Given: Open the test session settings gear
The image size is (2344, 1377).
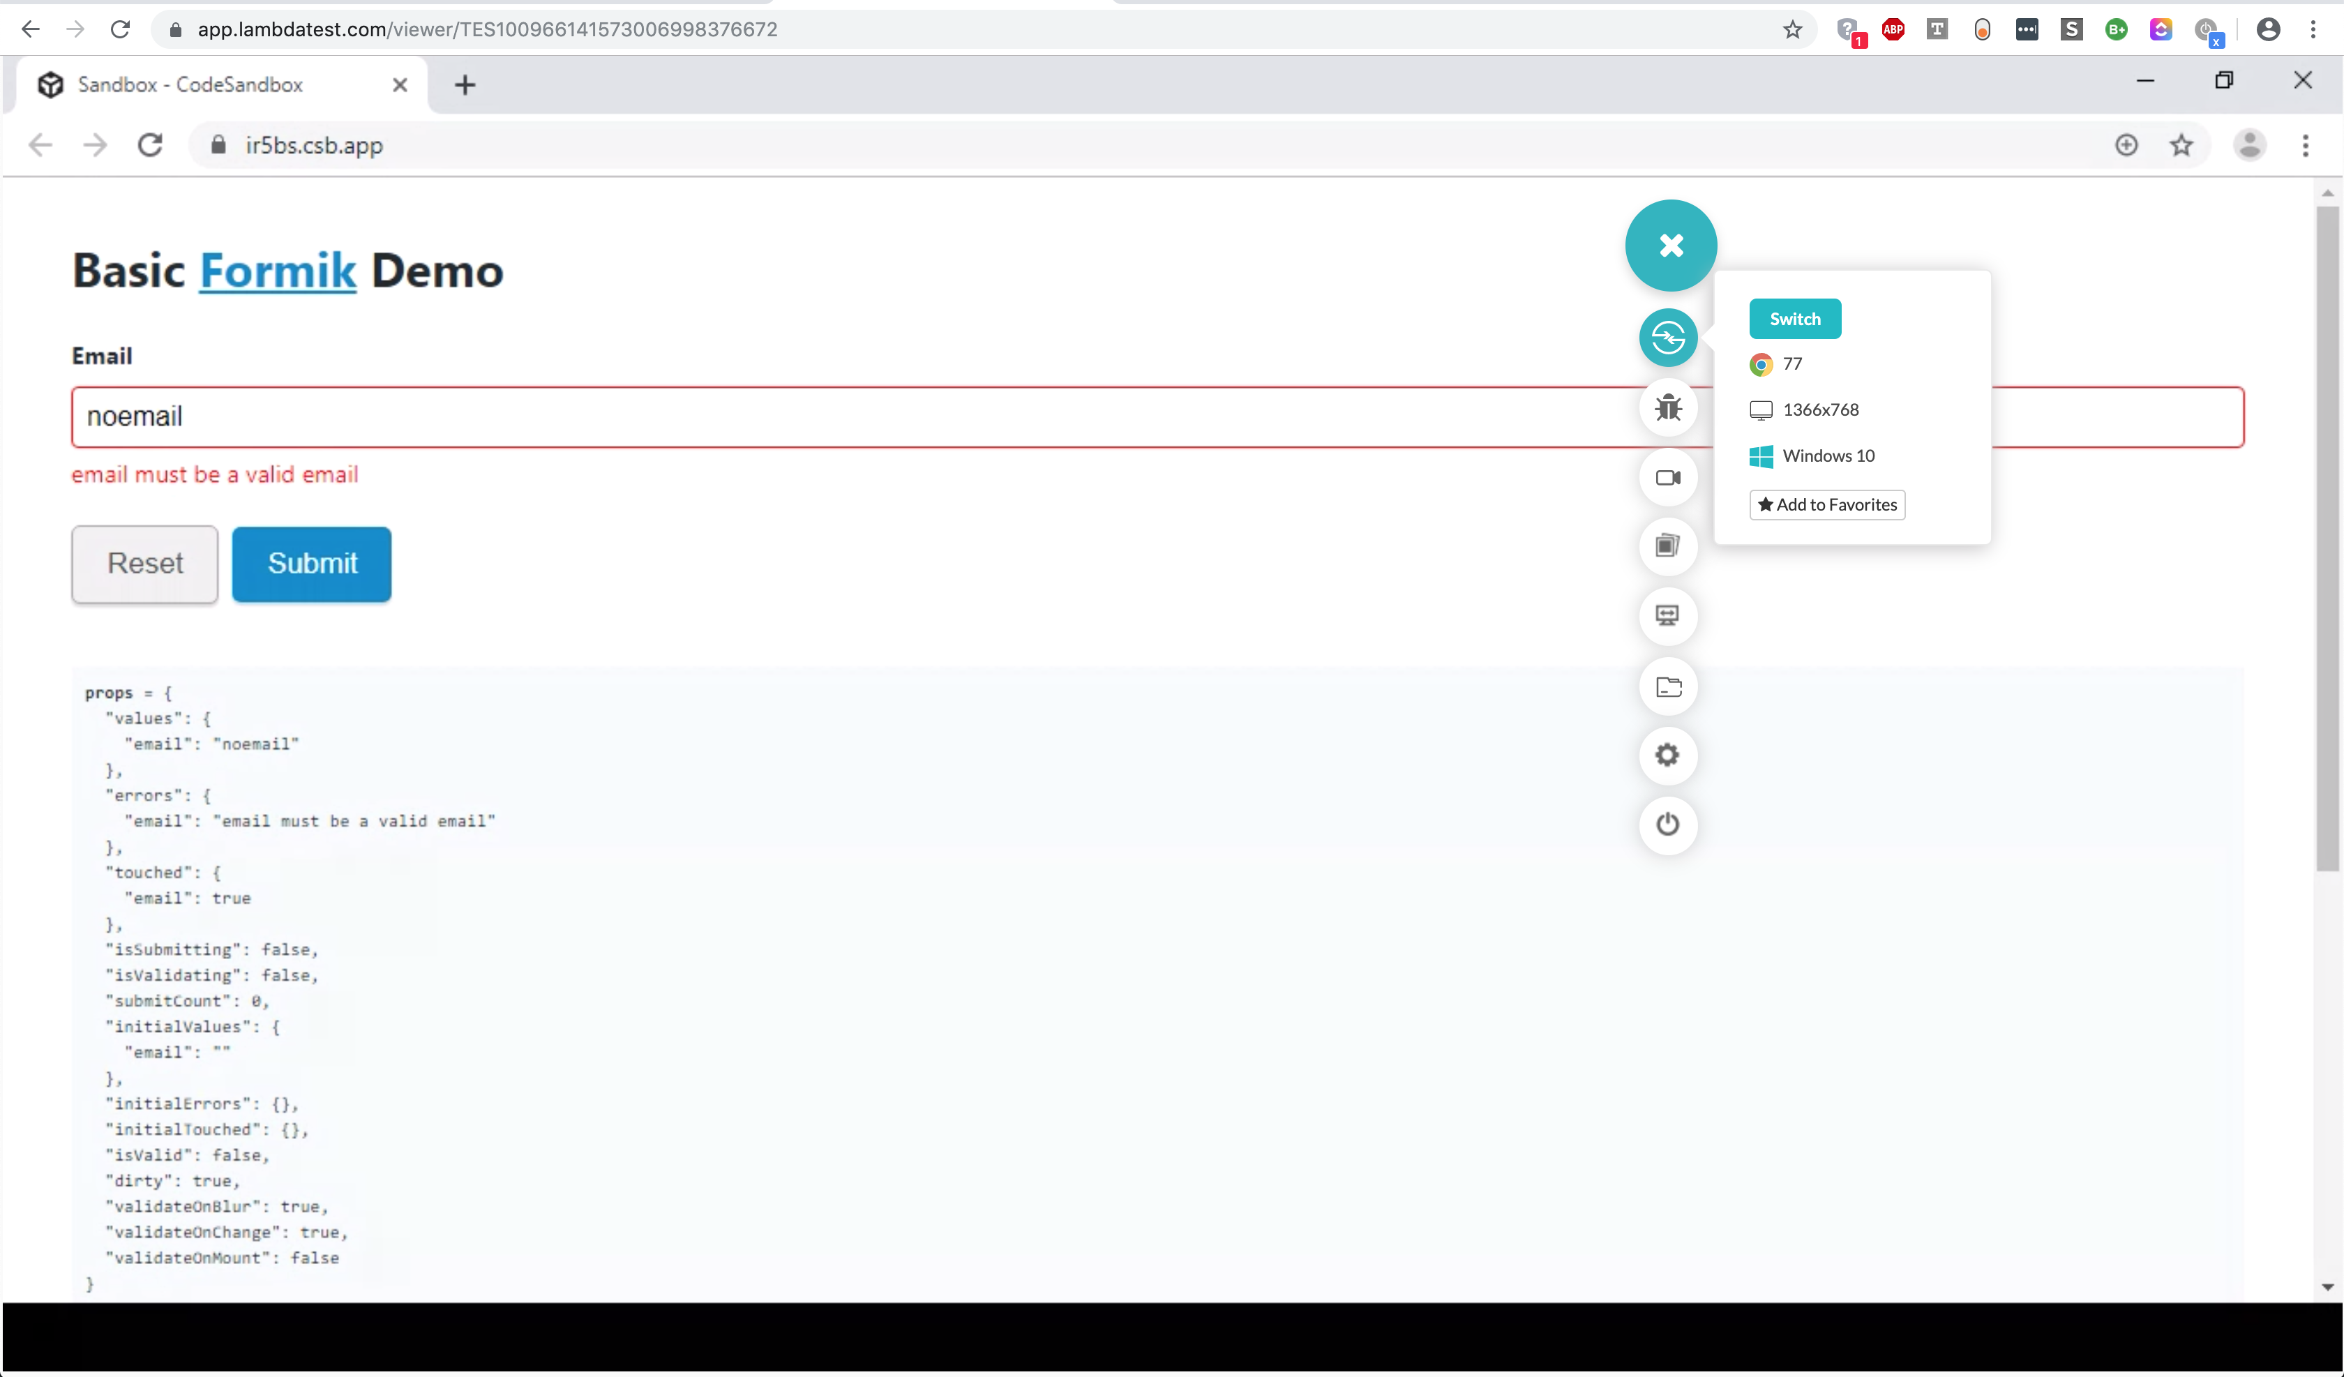Looking at the screenshot, I should [x=1668, y=755].
